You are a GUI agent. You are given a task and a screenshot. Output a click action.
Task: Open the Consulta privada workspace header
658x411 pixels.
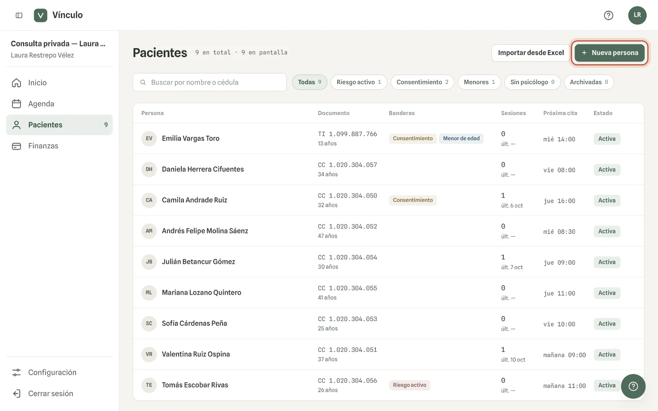[x=59, y=49]
